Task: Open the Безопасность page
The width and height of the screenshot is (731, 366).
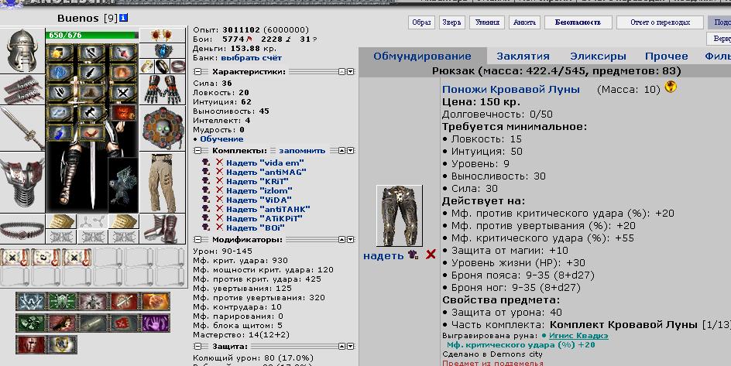Action: [x=578, y=22]
